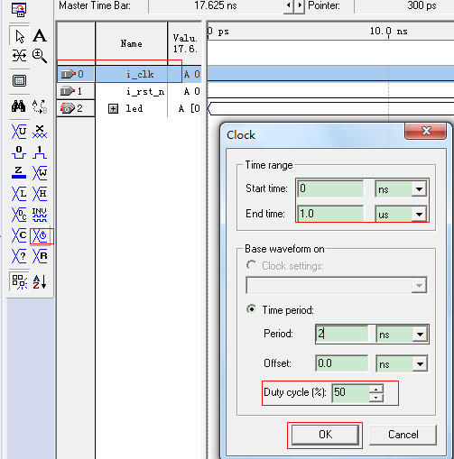Decrease the Duty cycle value
The image size is (454, 459).
[376, 398]
